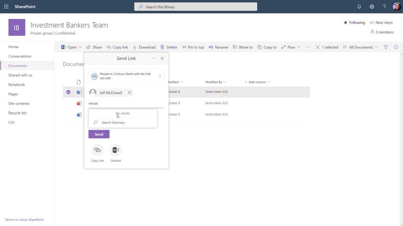Click the Word icon in the third row
403x226 pixels.
79,115
